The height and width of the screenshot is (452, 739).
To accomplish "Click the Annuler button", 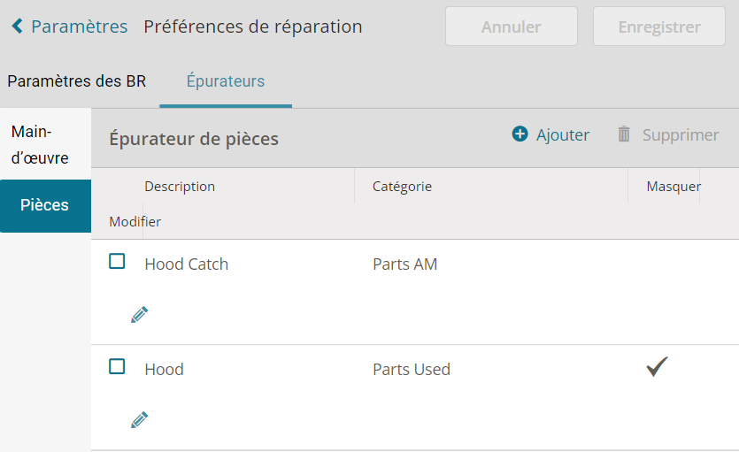I will 512,27.
